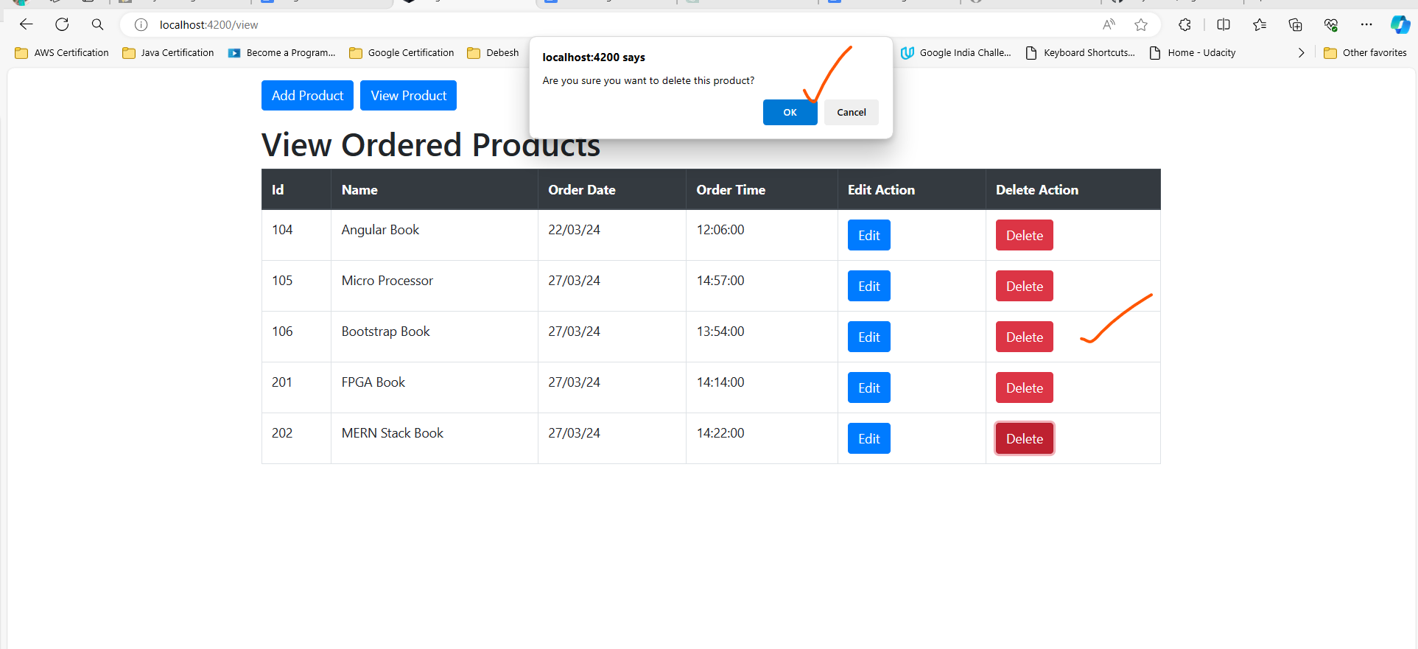Edit the Bootstrap Book row

(x=868, y=337)
